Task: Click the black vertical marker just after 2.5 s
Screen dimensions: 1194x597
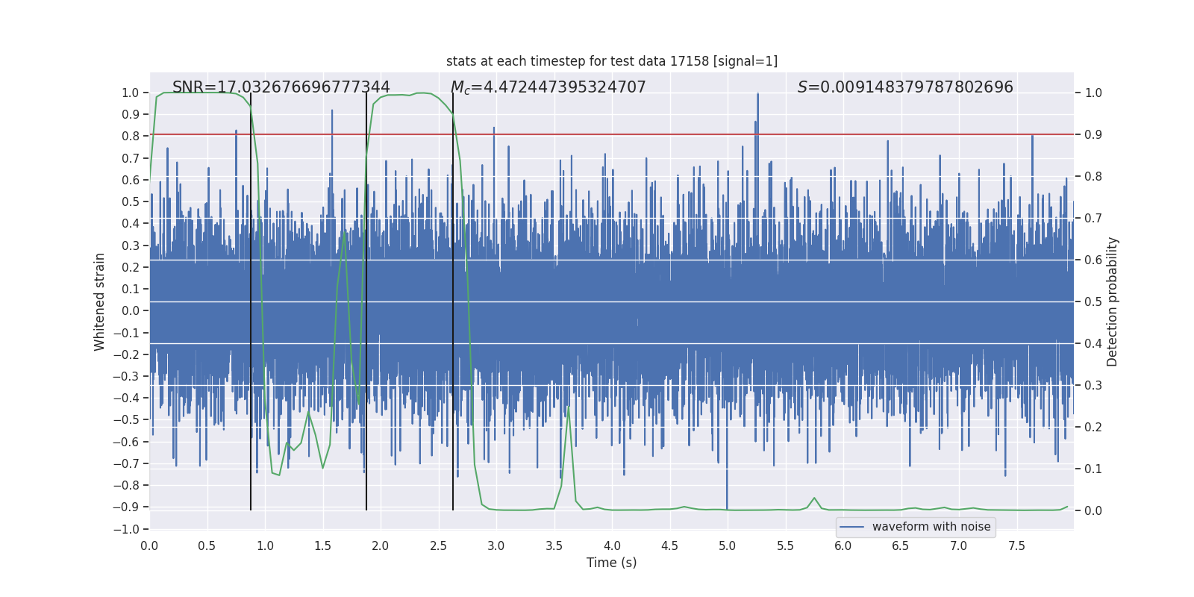Action: (453, 301)
